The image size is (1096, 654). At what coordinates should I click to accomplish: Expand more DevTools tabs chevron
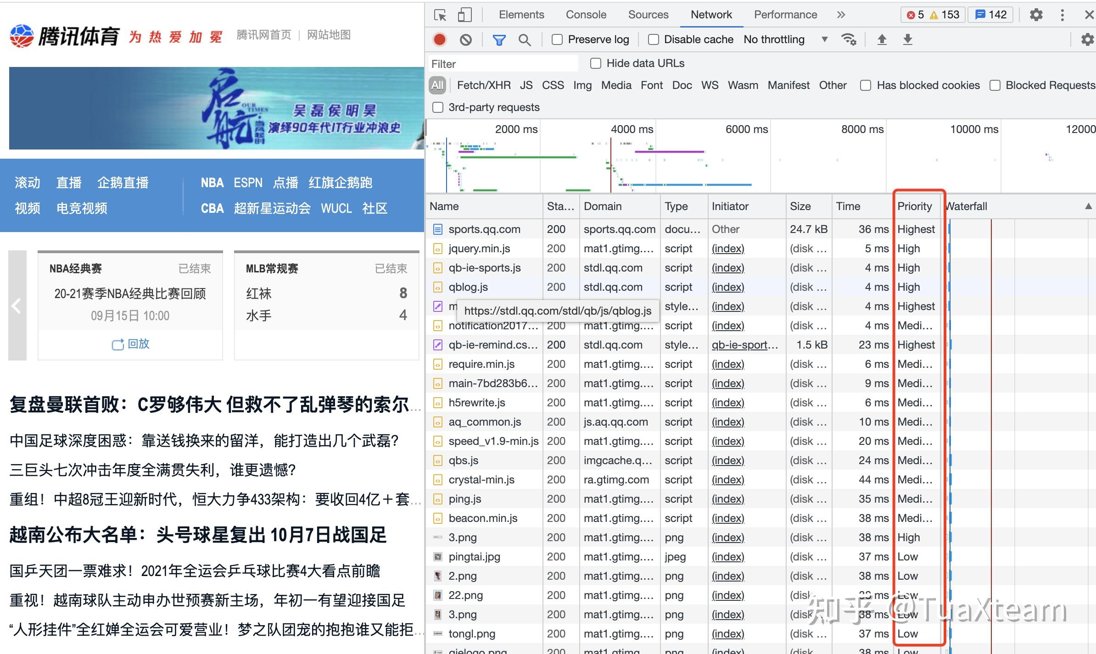pyautogui.click(x=840, y=15)
